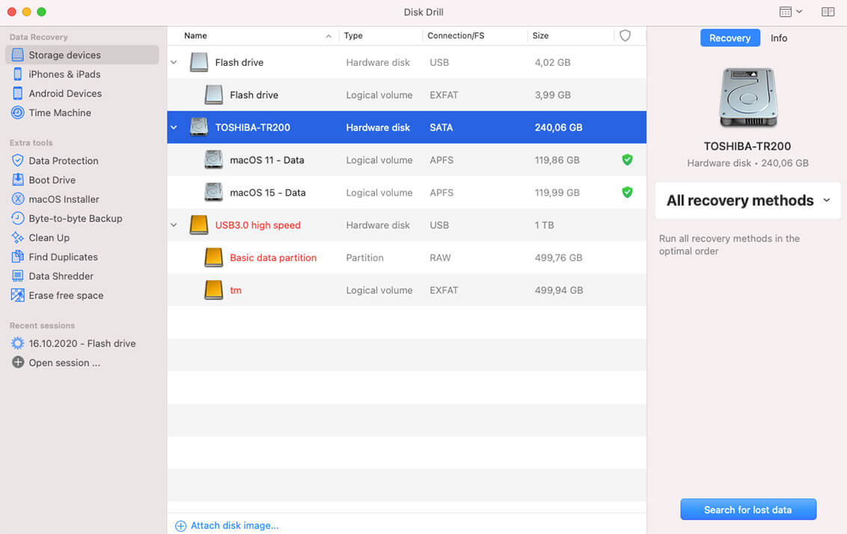Click SATA connection cell

click(441, 127)
